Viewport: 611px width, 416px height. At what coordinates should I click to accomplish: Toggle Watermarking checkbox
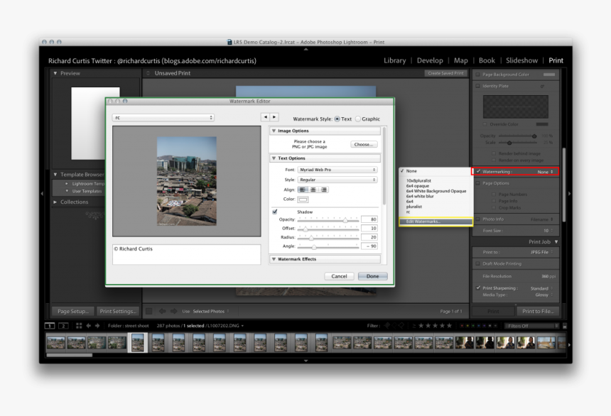coord(478,171)
